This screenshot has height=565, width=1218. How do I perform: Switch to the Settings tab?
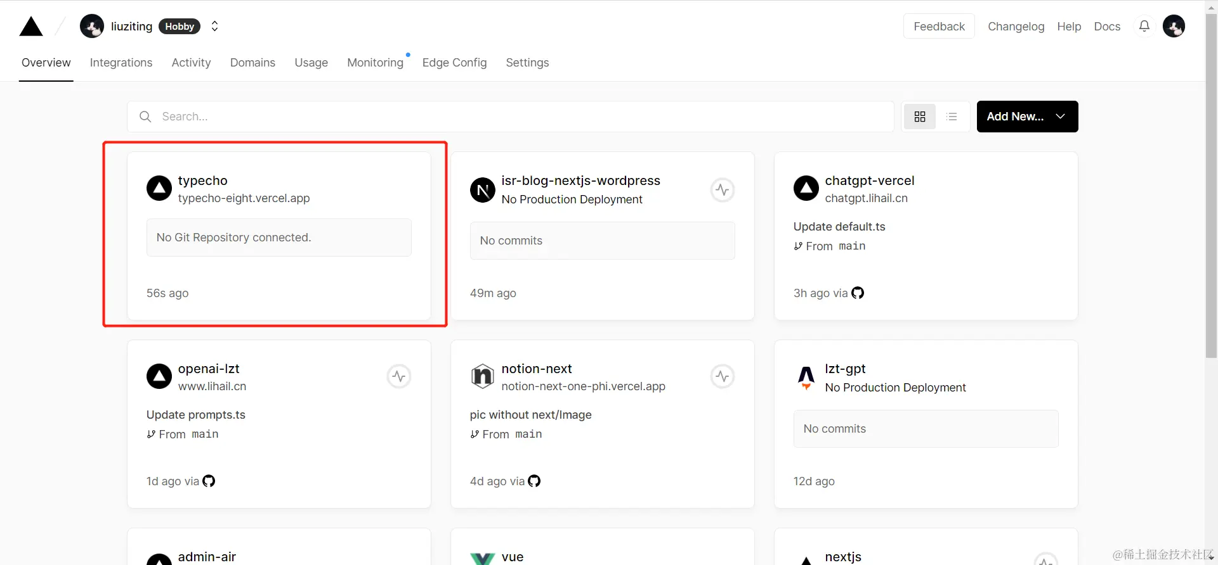point(527,63)
